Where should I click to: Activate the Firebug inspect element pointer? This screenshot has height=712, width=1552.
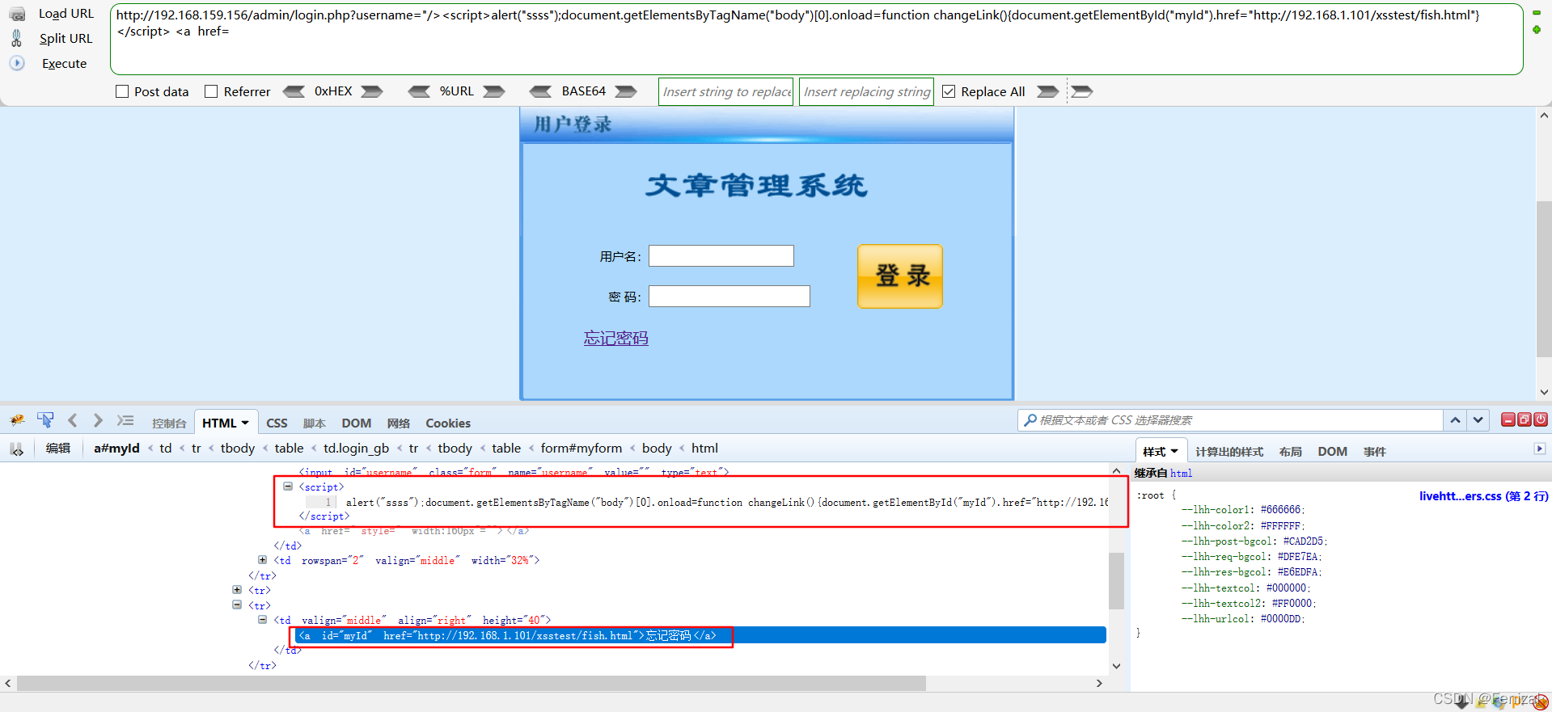pyautogui.click(x=45, y=420)
